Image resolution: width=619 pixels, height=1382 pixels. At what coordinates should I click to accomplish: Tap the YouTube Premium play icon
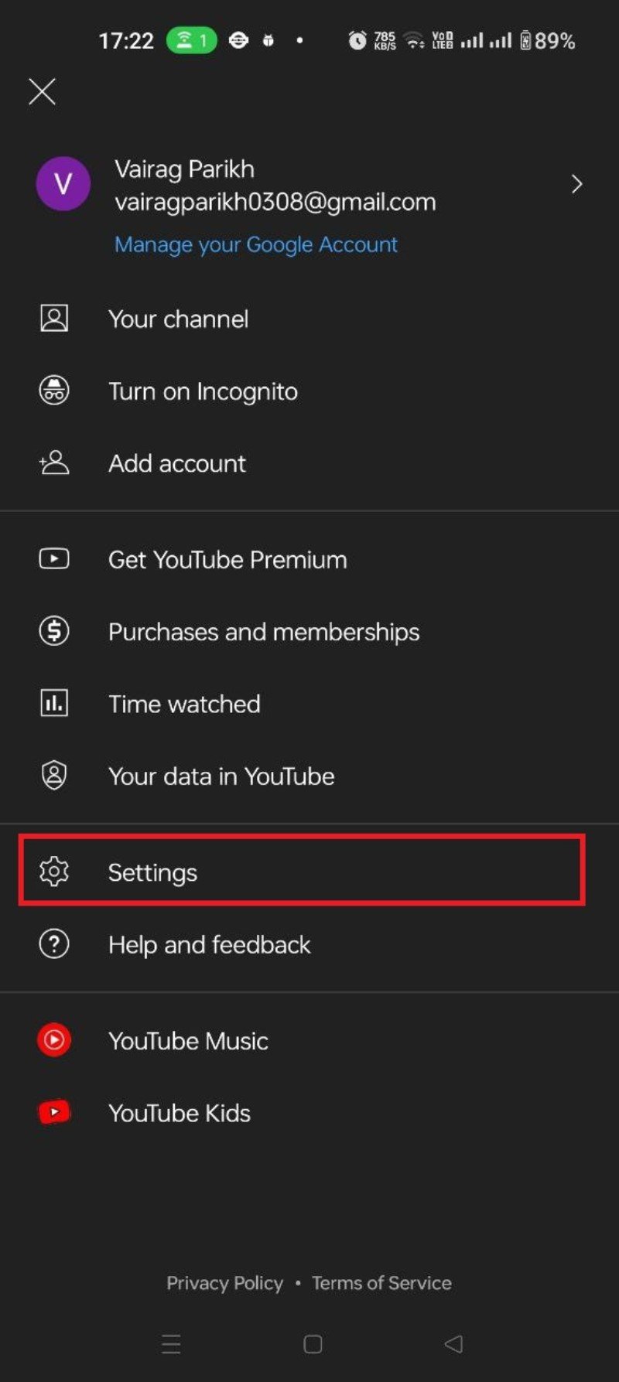pos(54,559)
